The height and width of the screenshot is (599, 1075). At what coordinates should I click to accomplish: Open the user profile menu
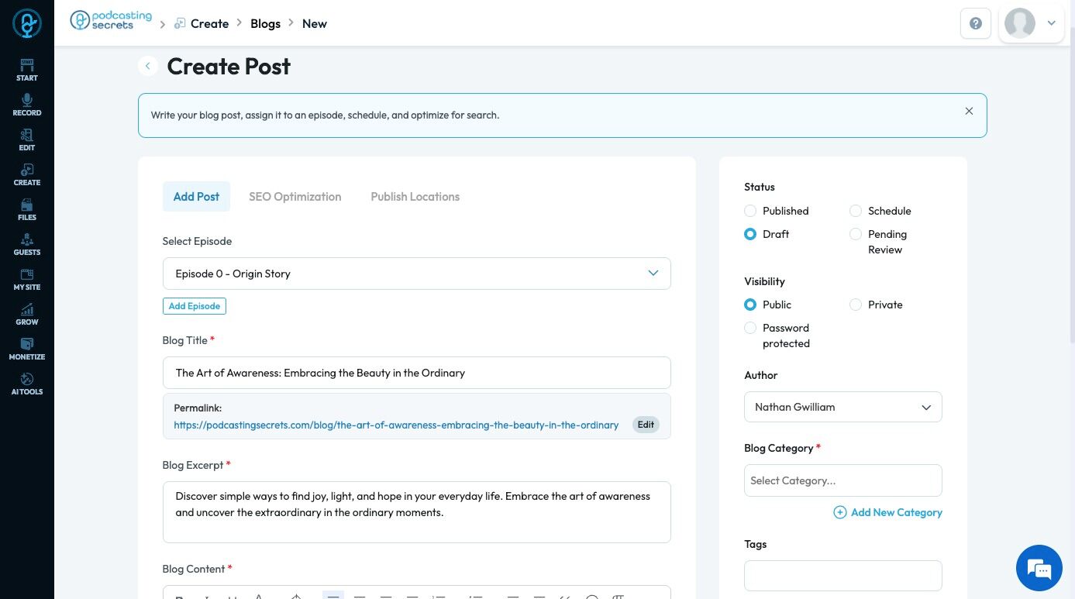click(1031, 23)
